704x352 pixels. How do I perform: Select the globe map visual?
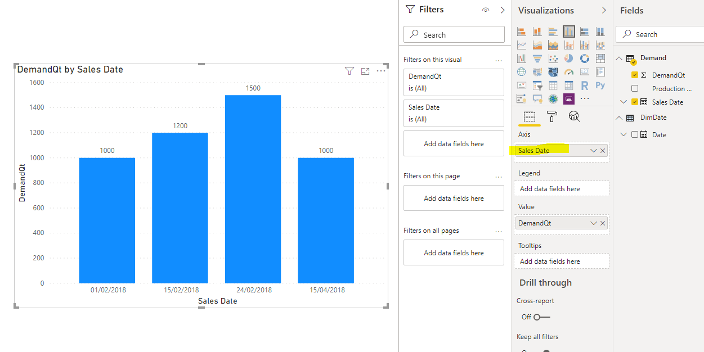point(521,71)
